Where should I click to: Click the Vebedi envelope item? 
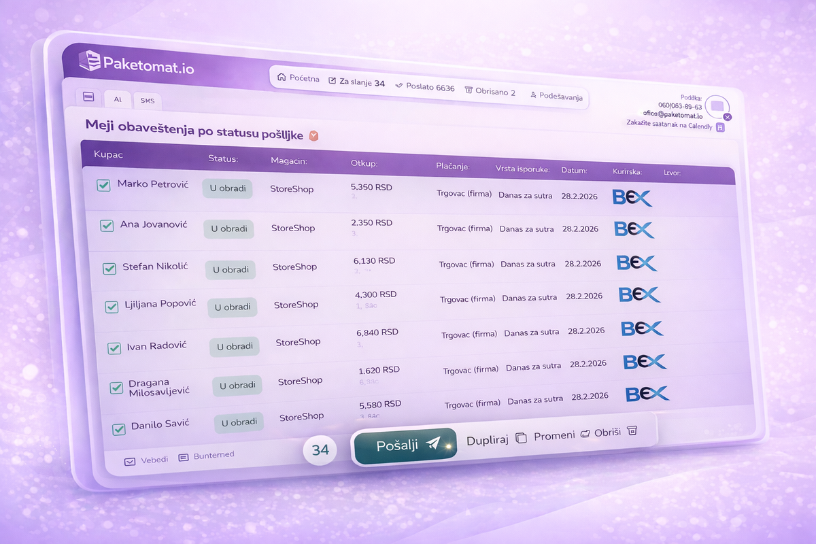(146, 460)
